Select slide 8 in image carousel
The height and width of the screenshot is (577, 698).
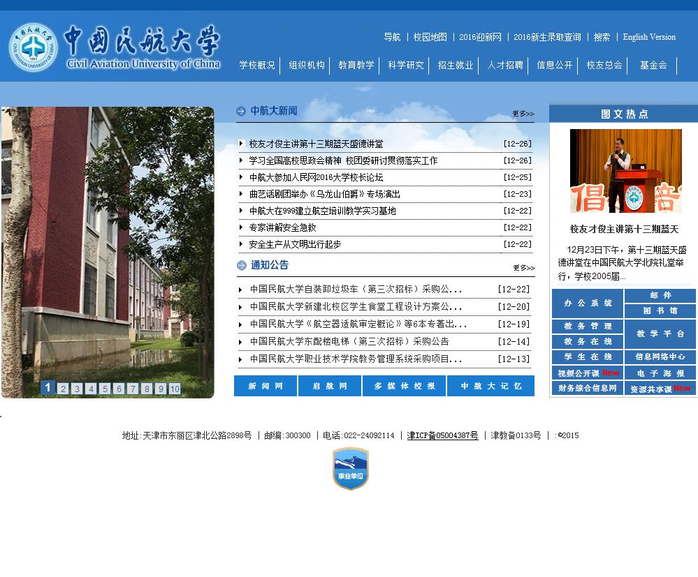click(x=147, y=389)
